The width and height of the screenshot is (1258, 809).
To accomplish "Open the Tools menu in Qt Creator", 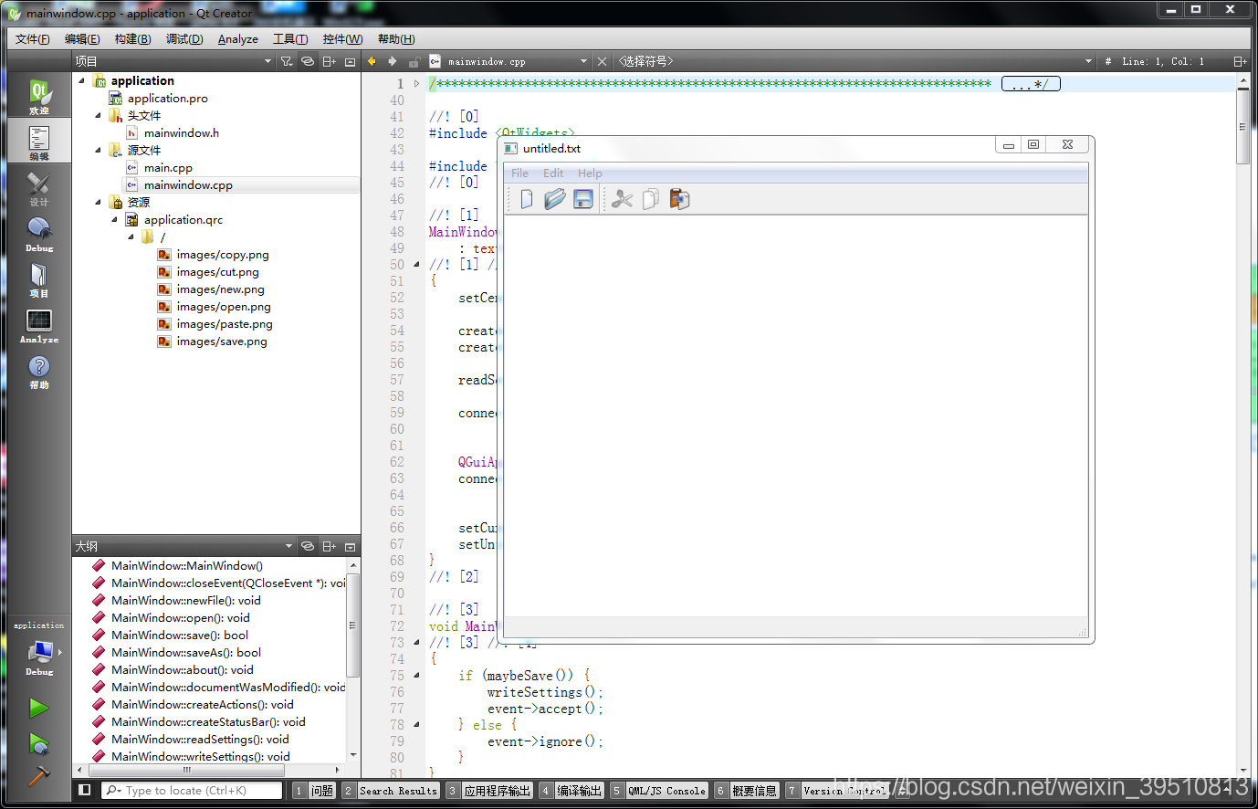I will [290, 39].
